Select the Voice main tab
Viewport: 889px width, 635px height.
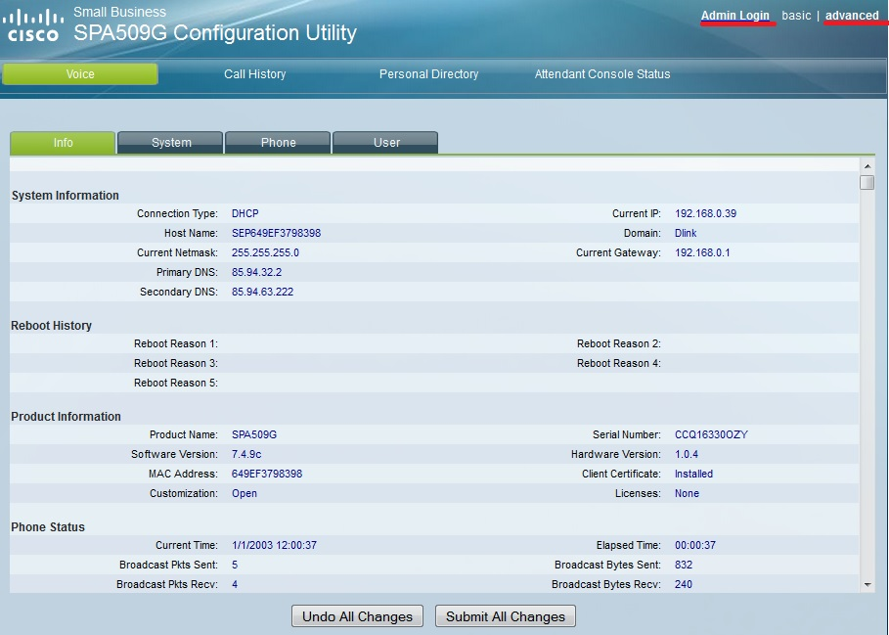click(x=80, y=74)
